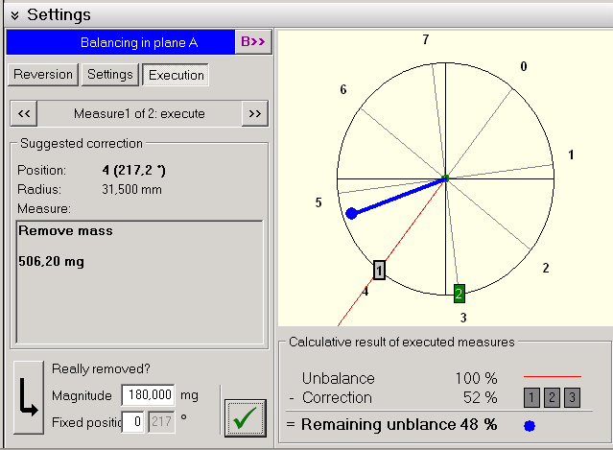Switch to plane B with B>> button

254,41
